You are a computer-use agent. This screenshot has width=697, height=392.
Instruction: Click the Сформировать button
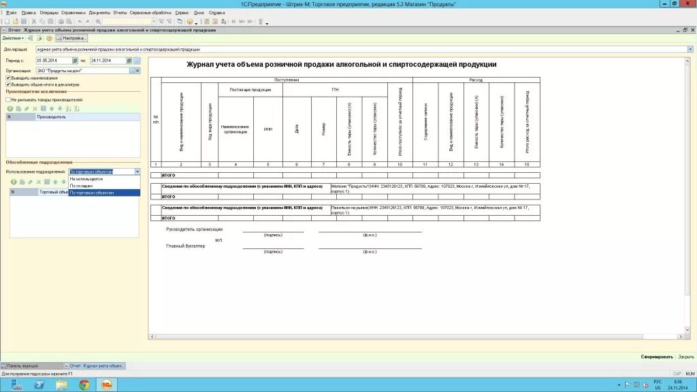(x=657, y=357)
